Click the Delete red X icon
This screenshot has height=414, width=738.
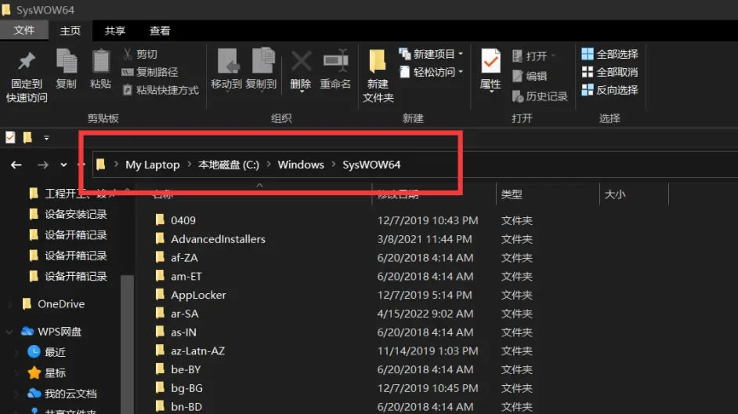pos(301,63)
